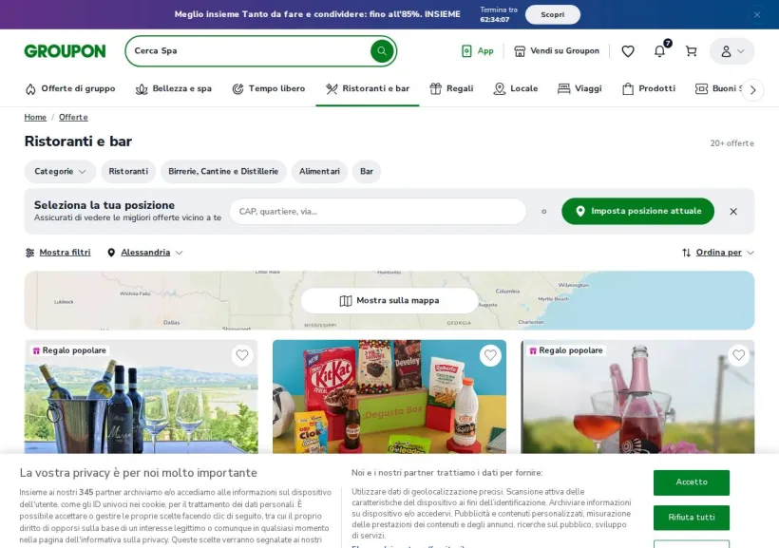Click the "20+ offerte" count text
This screenshot has width=779, height=548.
(x=731, y=143)
